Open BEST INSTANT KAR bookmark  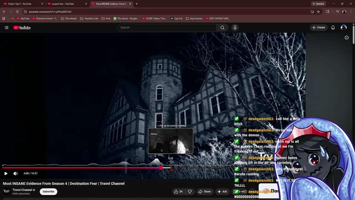(218, 19)
